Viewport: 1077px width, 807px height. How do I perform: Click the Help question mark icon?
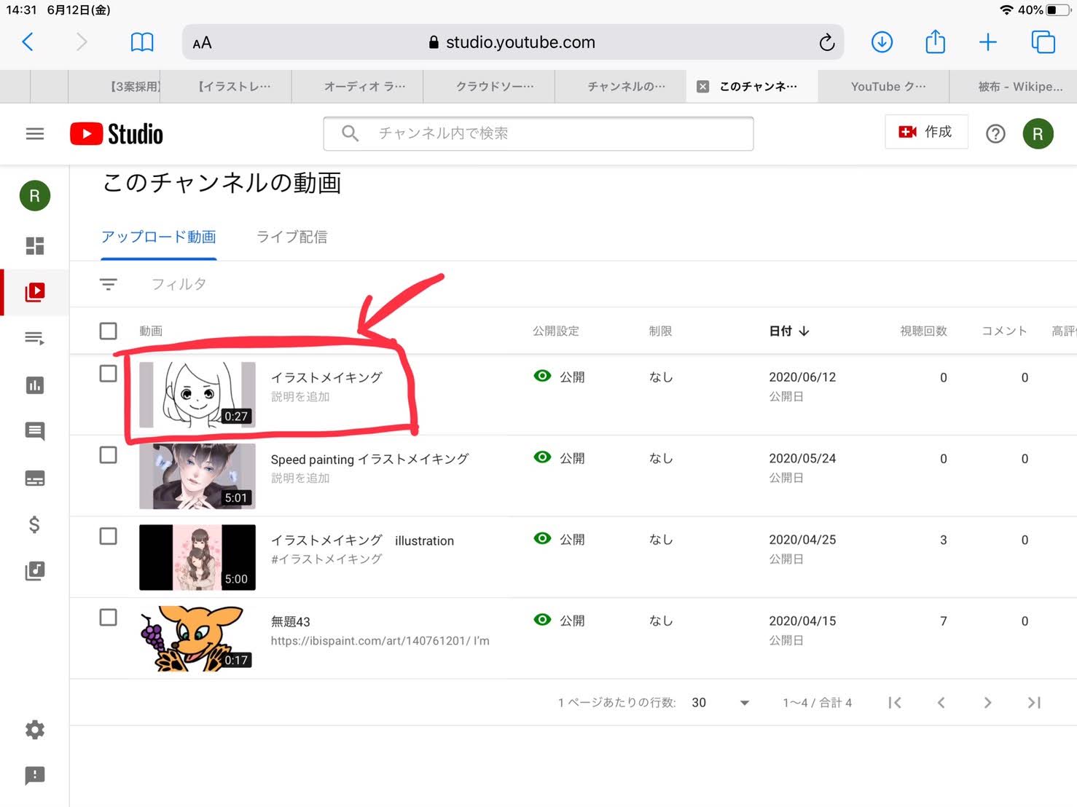[995, 134]
